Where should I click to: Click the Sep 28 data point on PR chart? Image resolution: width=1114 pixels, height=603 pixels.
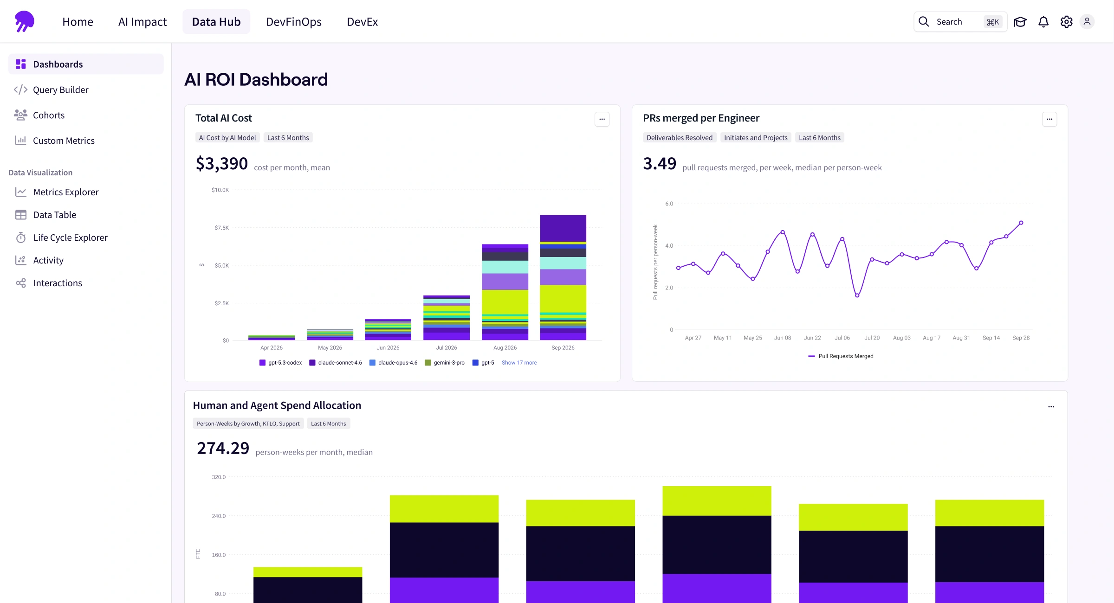[1021, 223]
